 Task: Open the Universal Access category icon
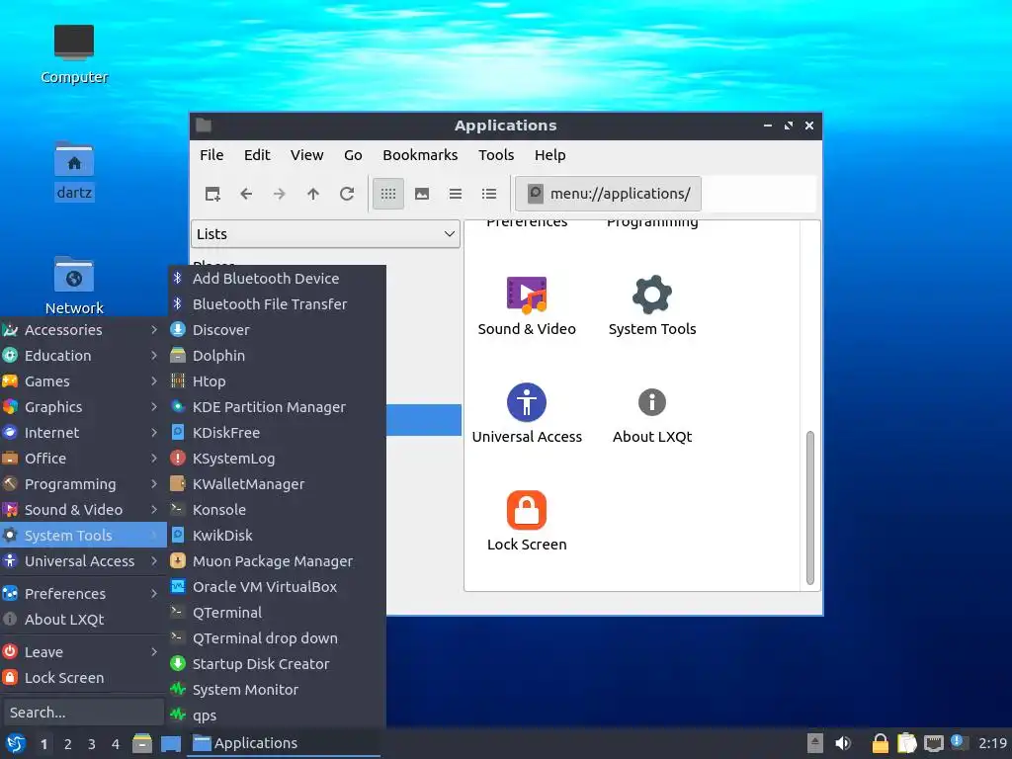[527, 414]
